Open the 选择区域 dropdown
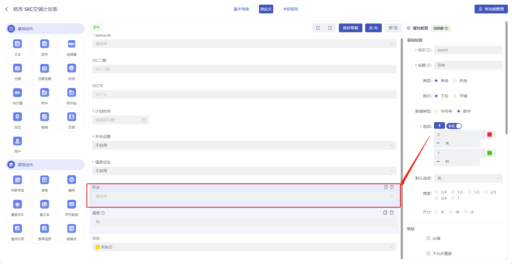Image resolution: width=512 pixels, height=264 pixels. [x=244, y=44]
